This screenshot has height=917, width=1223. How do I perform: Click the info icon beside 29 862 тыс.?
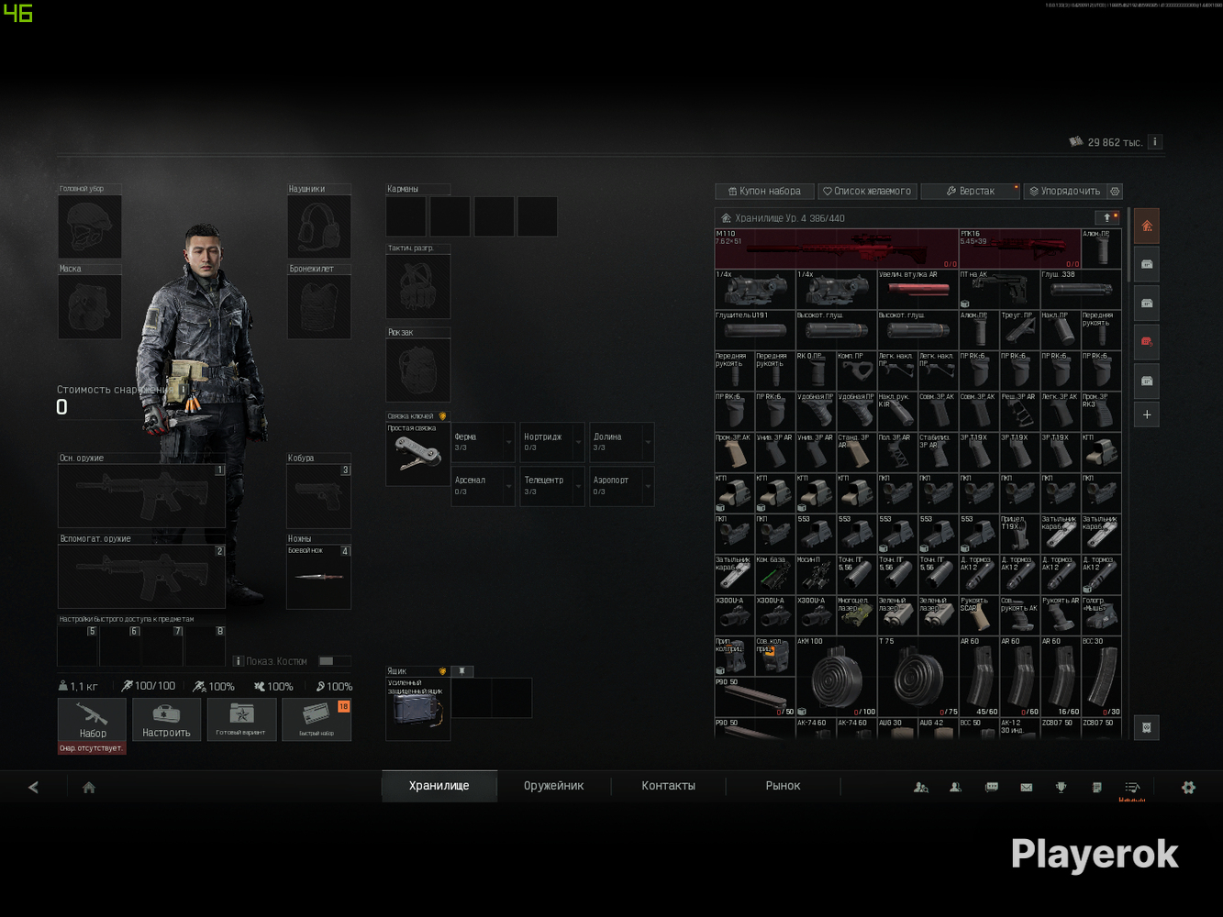pos(1155,142)
